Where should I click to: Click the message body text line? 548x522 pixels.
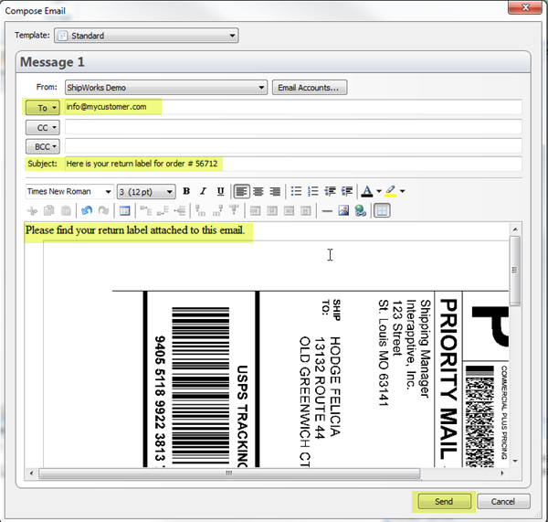tap(135, 230)
